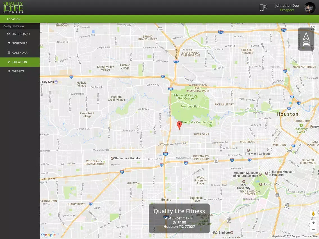Click Houston Museum of Natural Science marker
This screenshot has width=319, height=239.
pos(260,174)
